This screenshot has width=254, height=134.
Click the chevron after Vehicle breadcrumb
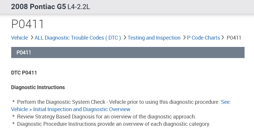point(32,38)
